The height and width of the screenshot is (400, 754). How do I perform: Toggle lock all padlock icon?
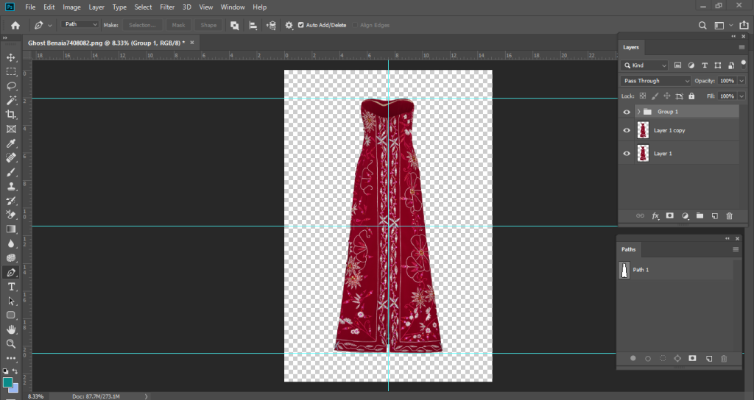(x=691, y=96)
